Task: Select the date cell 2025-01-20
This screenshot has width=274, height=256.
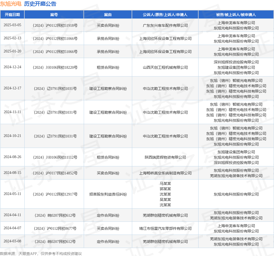Action: coord(12,51)
